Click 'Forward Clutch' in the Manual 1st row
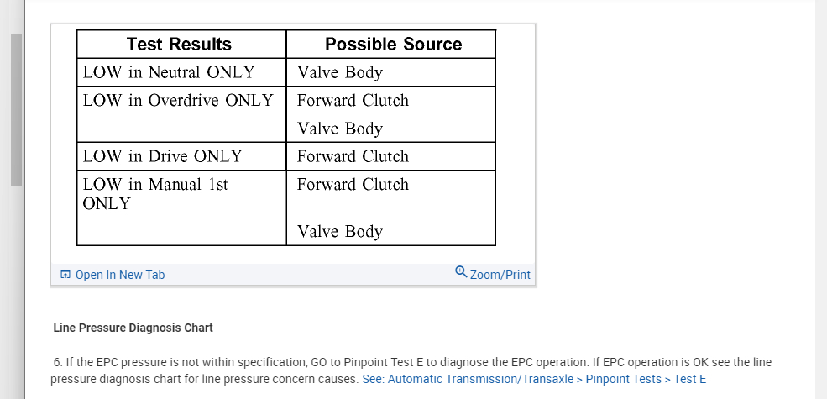Screen dimensions: 827x399 (353, 185)
